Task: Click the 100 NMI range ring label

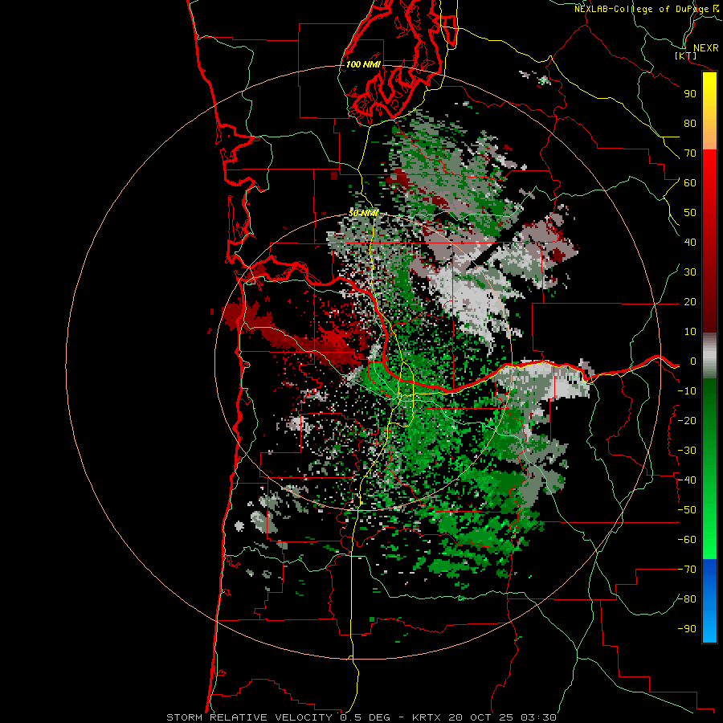Action: [x=363, y=64]
